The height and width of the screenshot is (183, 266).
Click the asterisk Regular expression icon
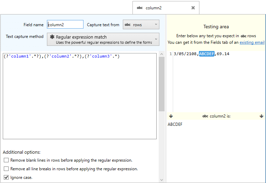52,37
